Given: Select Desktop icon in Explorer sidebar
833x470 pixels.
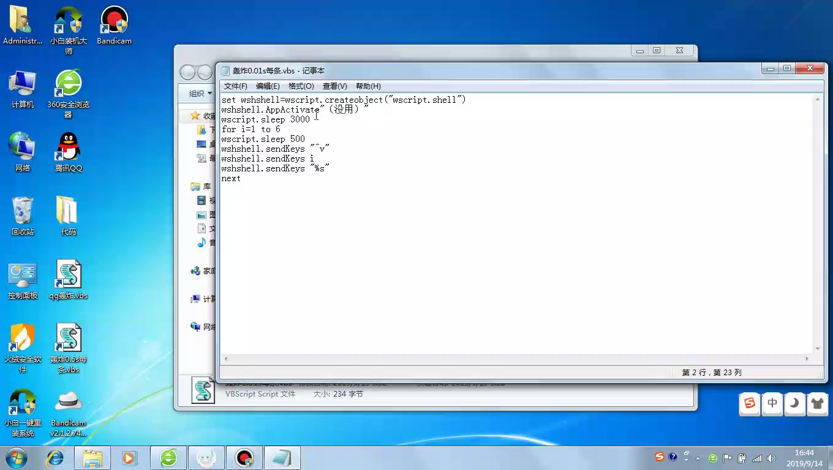Looking at the screenshot, I should 201,144.
